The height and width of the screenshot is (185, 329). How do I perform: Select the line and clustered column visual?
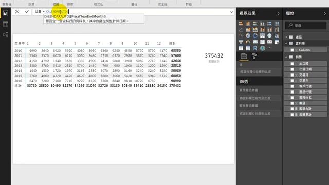tap(269, 30)
